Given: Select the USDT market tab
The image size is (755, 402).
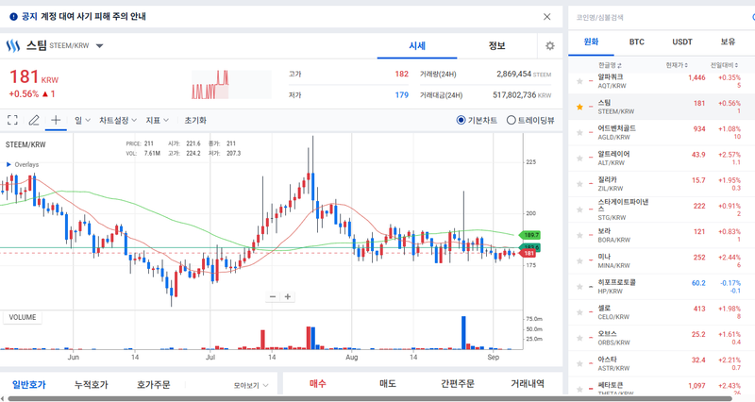Looking at the screenshot, I should tap(682, 42).
